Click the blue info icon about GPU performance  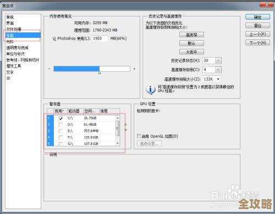(151, 90)
